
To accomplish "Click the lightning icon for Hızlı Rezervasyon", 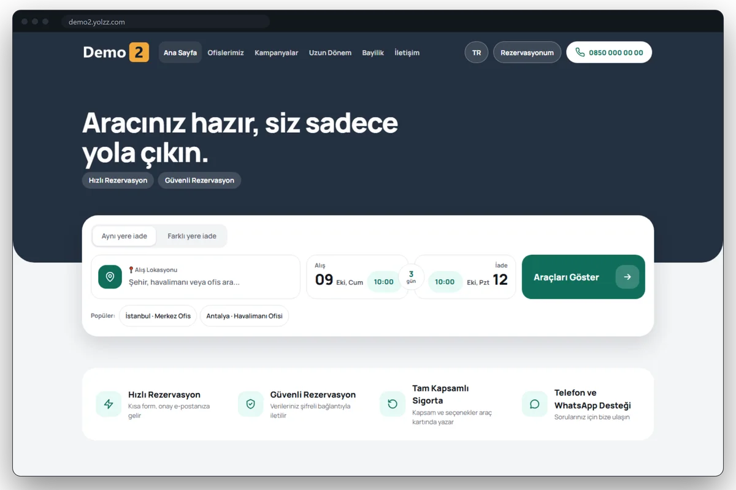I will (x=109, y=404).
